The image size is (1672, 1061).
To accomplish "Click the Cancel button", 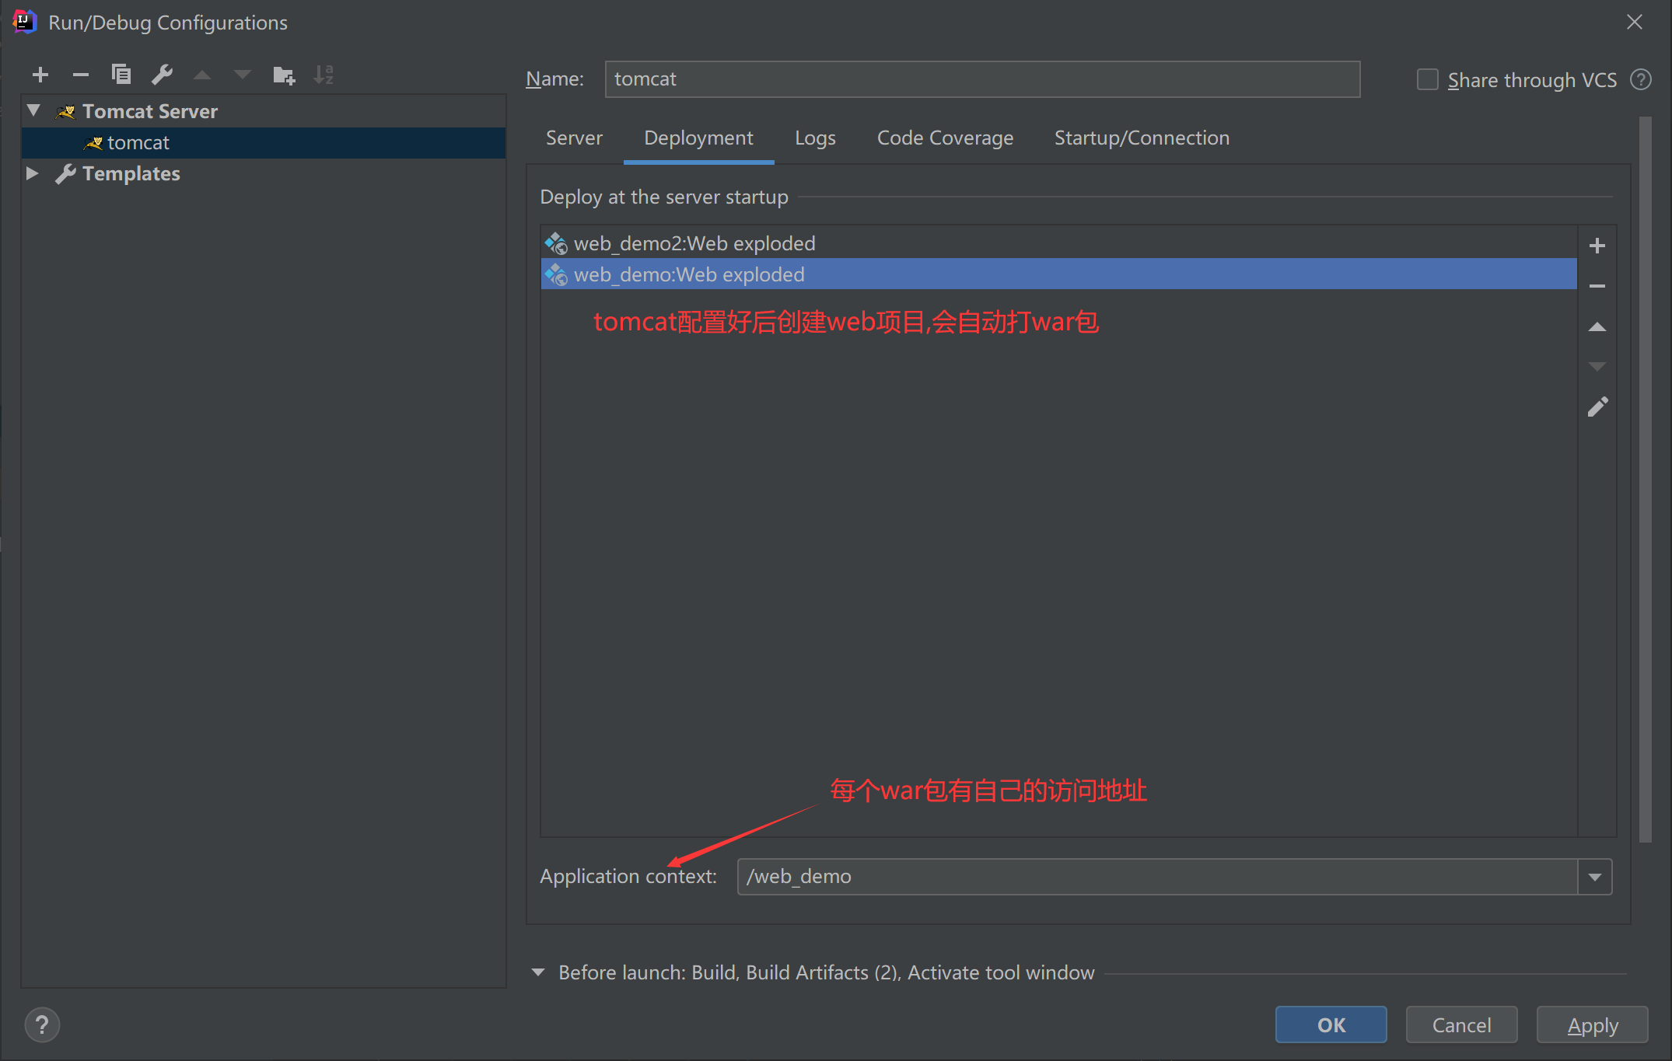I will pos(1461,1024).
